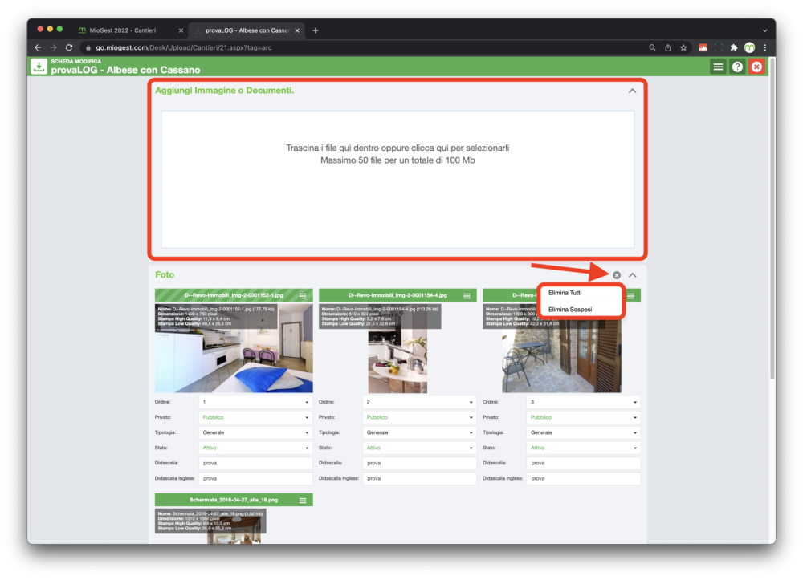
Task: Click Didascalia field of second photo
Action: (419, 464)
